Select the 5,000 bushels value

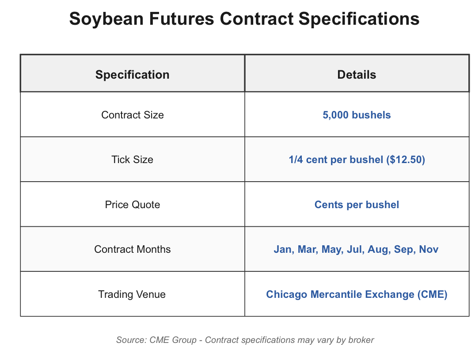pos(357,115)
